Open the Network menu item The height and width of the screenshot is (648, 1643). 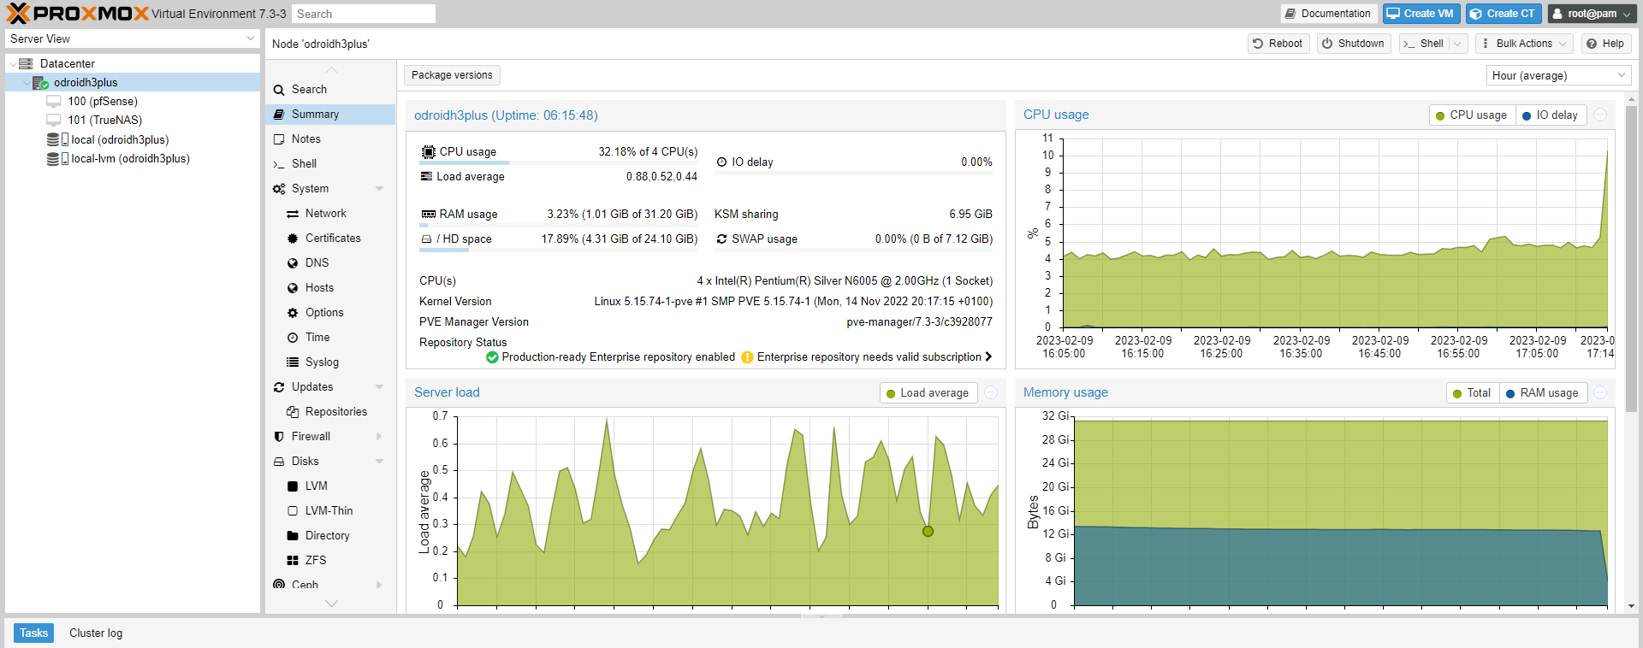click(x=330, y=214)
